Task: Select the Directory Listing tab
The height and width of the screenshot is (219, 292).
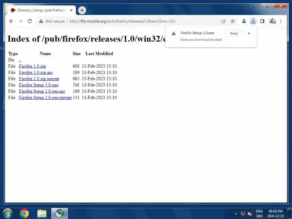Action: click(x=41, y=10)
